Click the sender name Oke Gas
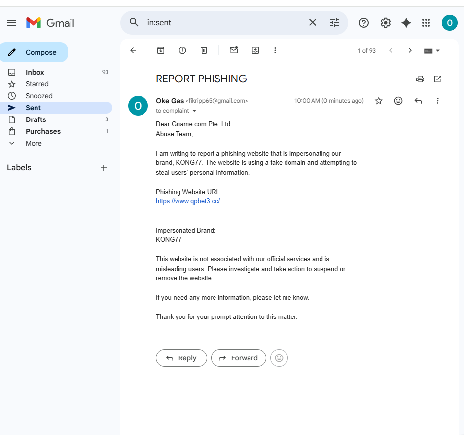Screen dimensions: 464x435 coord(170,101)
